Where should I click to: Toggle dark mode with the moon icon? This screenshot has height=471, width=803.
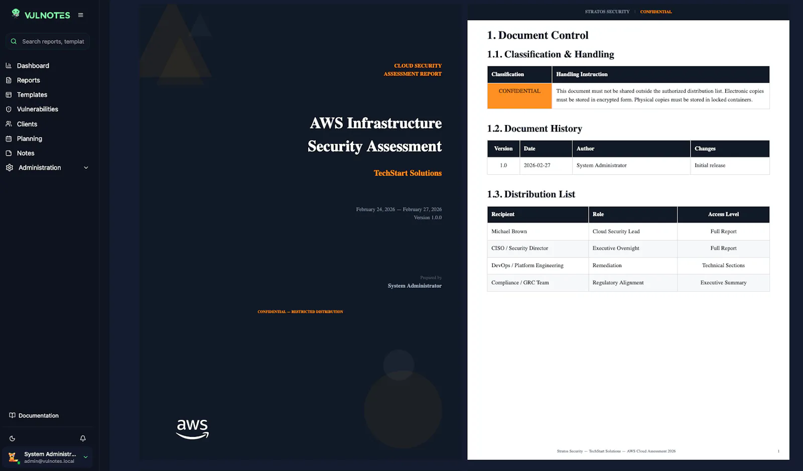click(12, 438)
